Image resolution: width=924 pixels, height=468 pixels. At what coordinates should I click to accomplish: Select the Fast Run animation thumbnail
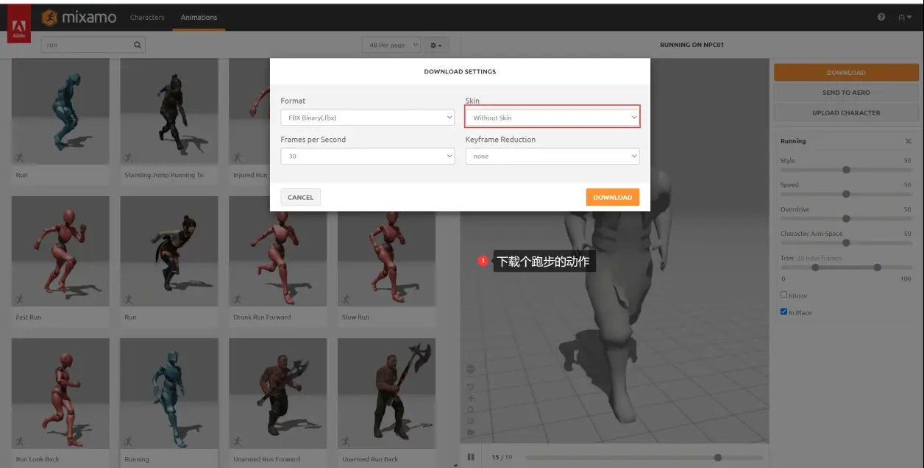tap(60, 251)
